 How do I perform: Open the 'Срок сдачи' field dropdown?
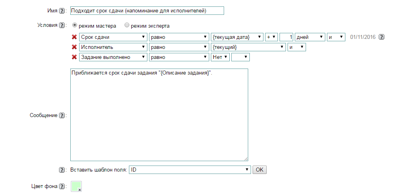tap(113, 37)
